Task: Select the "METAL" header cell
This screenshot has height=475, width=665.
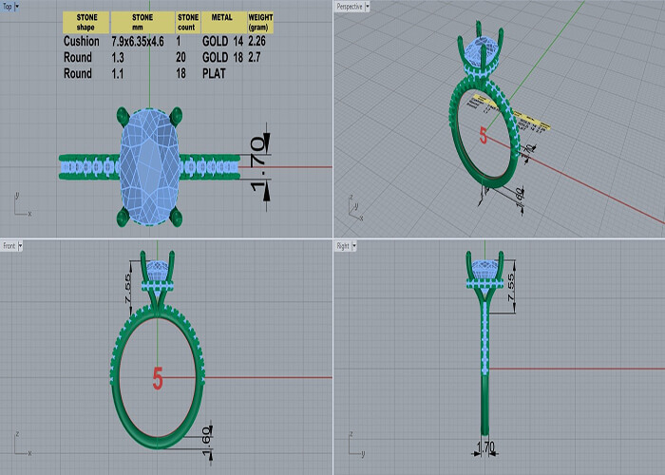Action: (x=224, y=22)
